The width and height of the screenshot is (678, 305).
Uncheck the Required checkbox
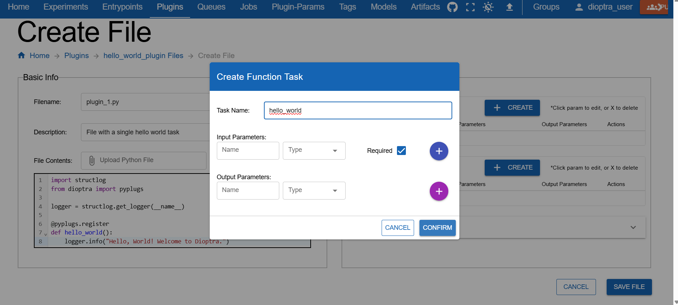[x=401, y=151]
